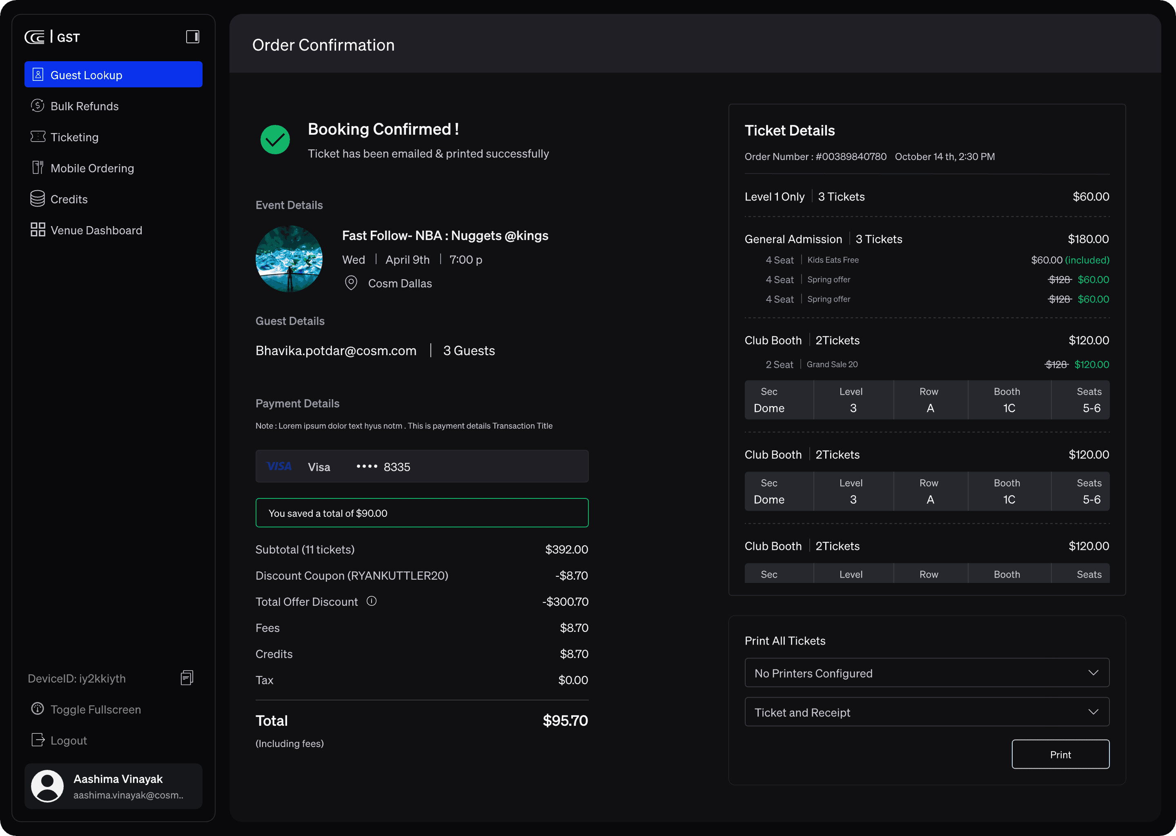Click the Venue Dashboard grid icon
This screenshot has width=1176, height=836.
point(38,229)
